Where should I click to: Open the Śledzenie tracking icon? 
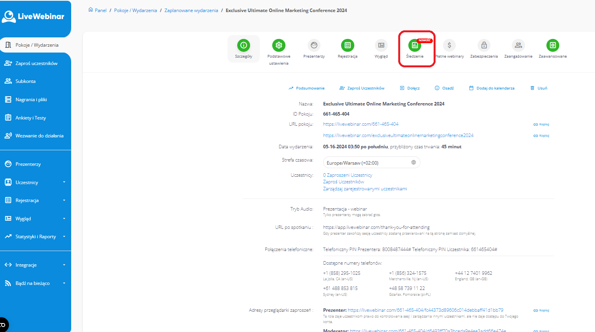coord(415,46)
